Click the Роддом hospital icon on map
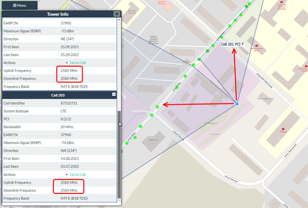This screenshot has height=208, width=308. pyautogui.click(x=283, y=129)
